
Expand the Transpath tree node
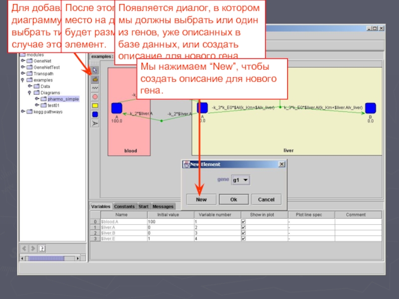(x=23, y=73)
